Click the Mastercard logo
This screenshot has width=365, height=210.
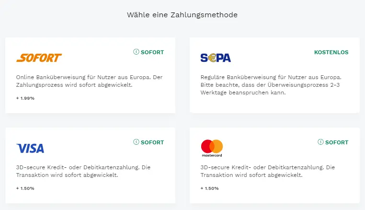click(212, 148)
